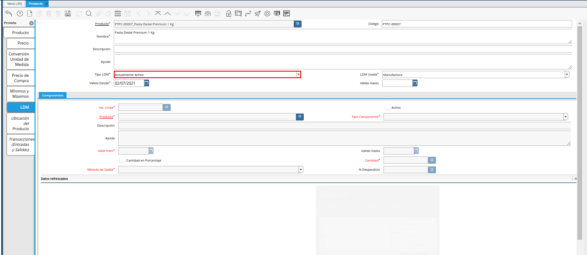Viewport: 587px width, 255px height.
Task: Open the Precio de Compra tab
Action: tap(21, 78)
